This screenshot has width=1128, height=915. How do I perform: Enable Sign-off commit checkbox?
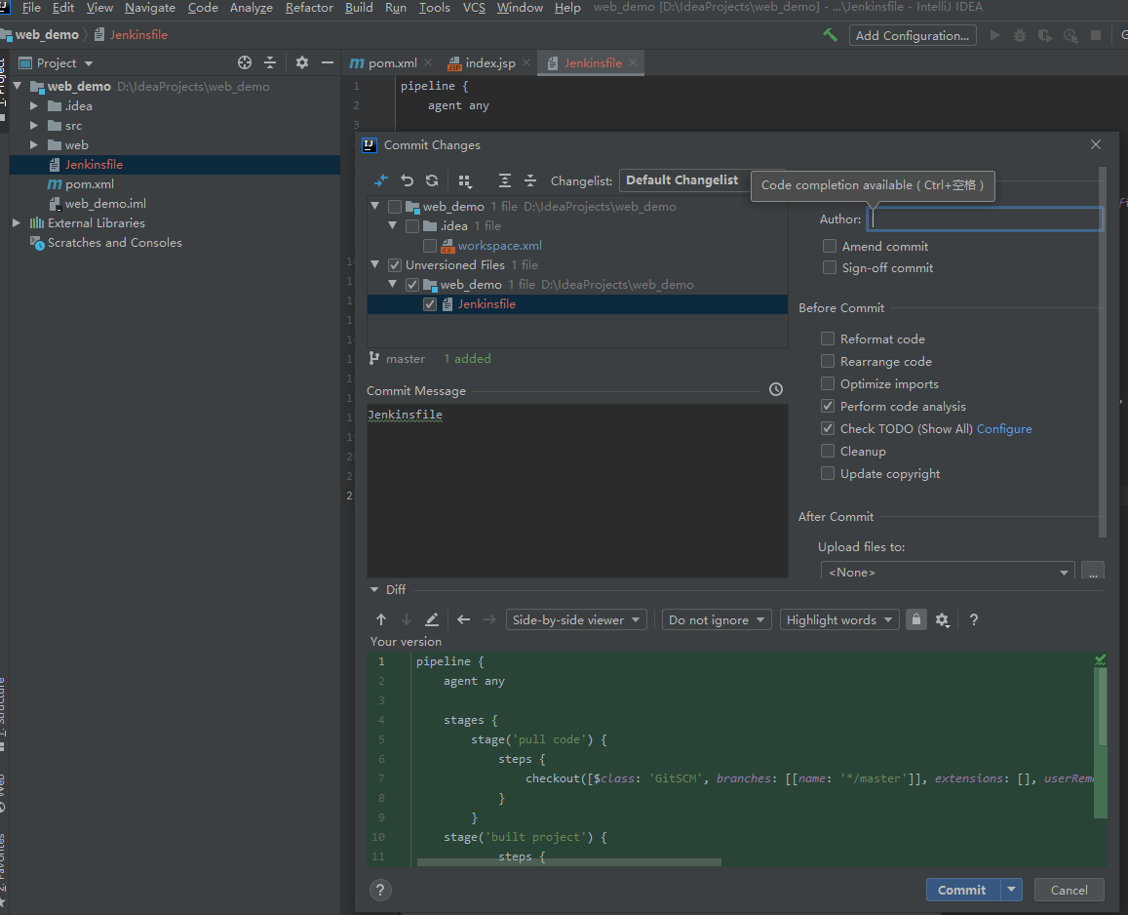click(x=830, y=268)
